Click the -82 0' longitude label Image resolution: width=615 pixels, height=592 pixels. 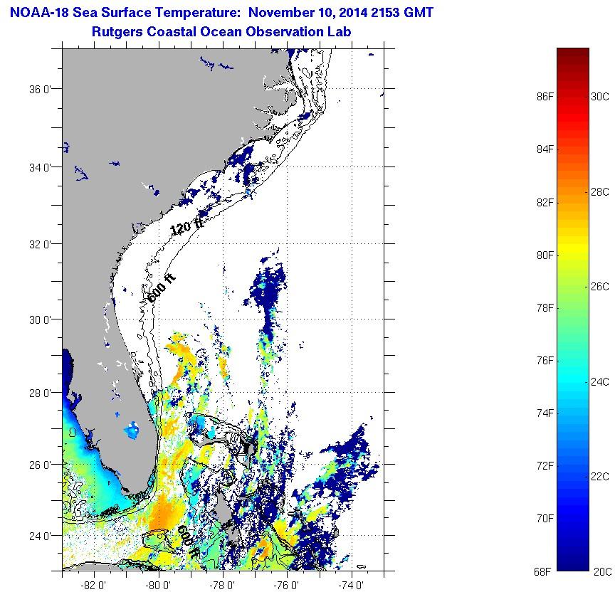[93, 586]
